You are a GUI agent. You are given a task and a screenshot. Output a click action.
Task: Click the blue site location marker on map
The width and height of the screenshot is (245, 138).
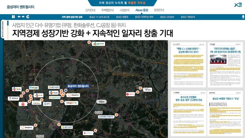click(x=66, y=90)
